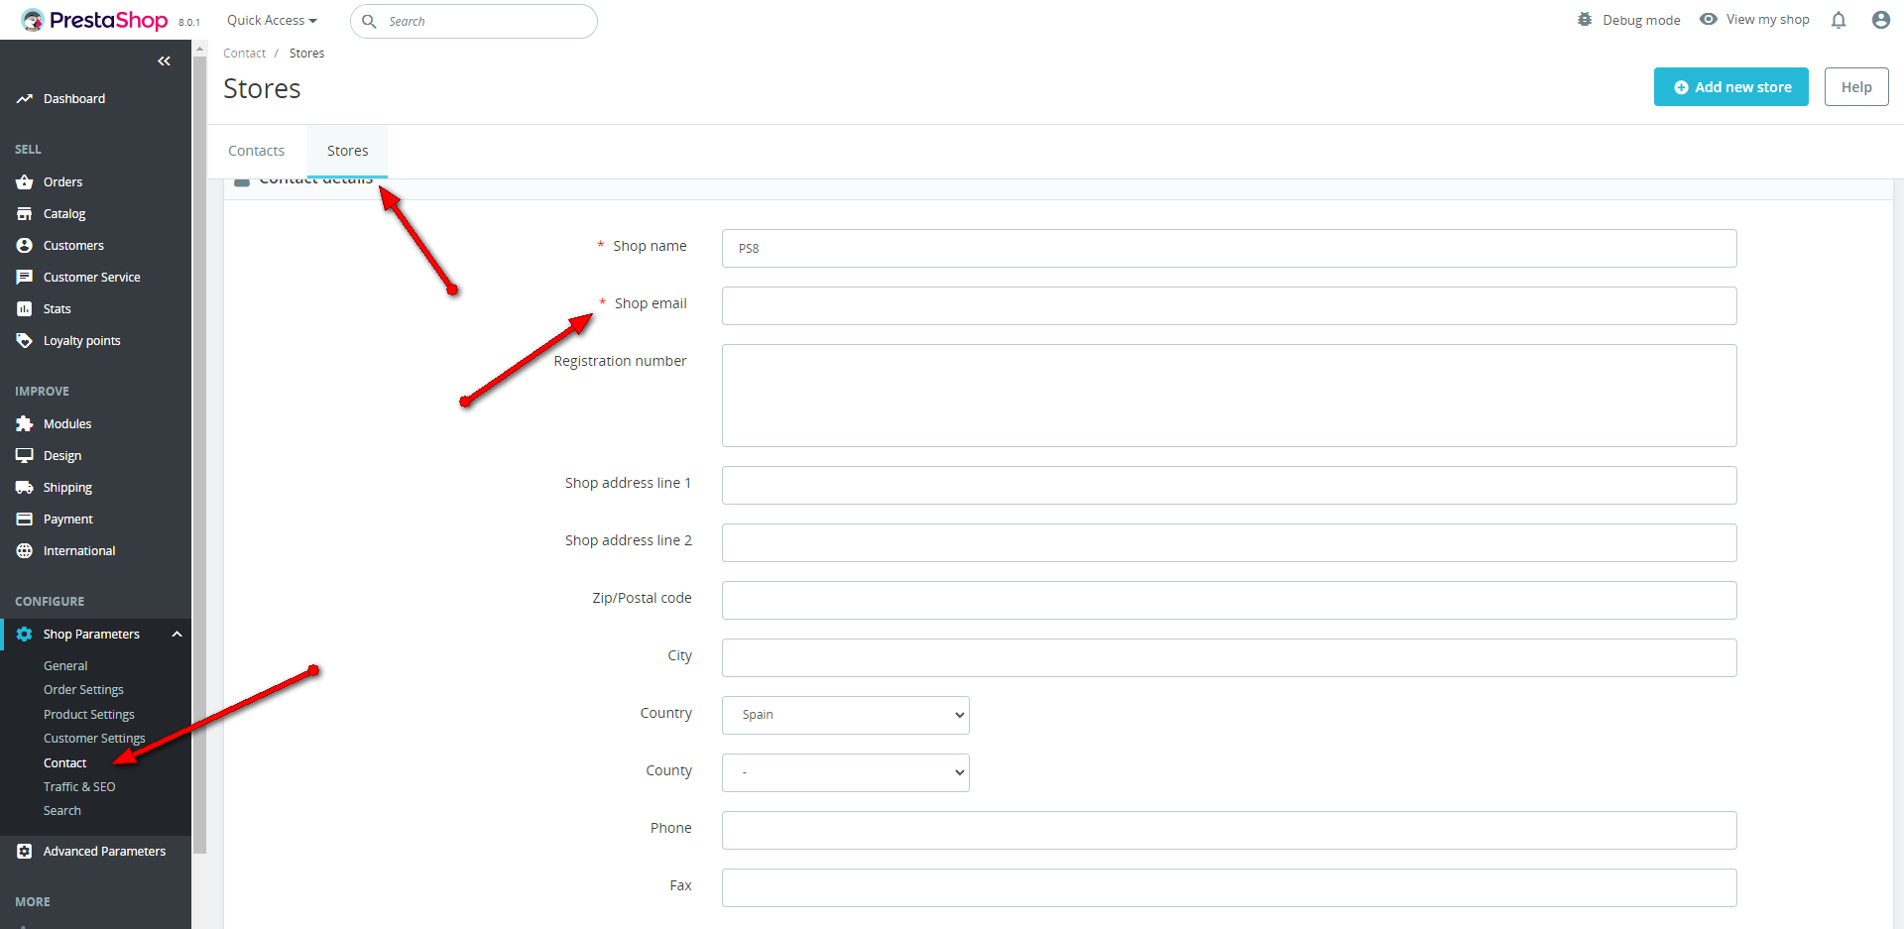This screenshot has width=1904, height=929.
Task: Click the Stores breadcrumb link
Action: pos(306,54)
